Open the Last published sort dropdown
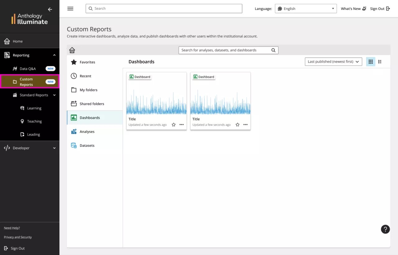Image resolution: width=398 pixels, height=255 pixels. tap(333, 61)
